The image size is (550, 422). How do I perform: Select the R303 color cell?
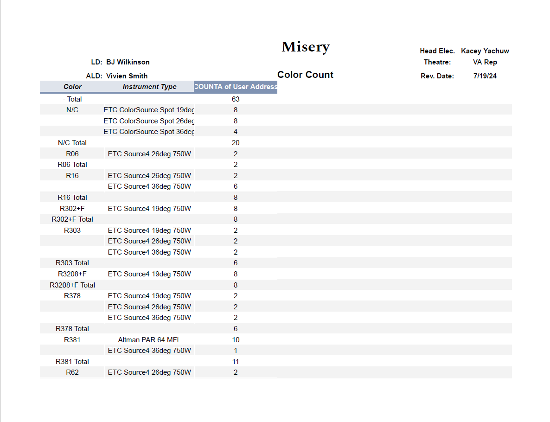[x=72, y=230]
